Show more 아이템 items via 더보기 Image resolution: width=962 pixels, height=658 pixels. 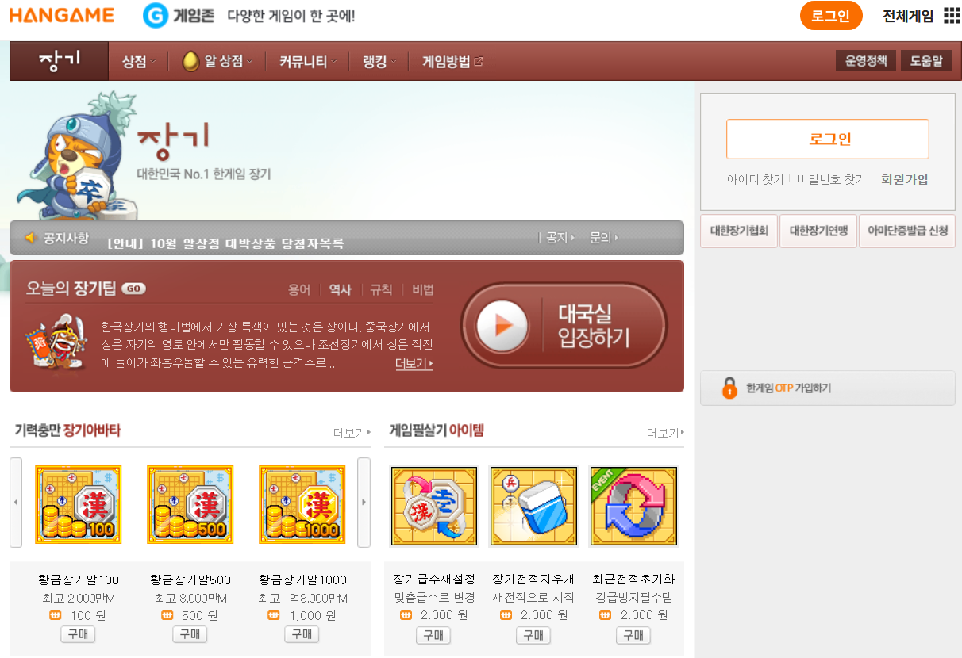pos(665,432)
